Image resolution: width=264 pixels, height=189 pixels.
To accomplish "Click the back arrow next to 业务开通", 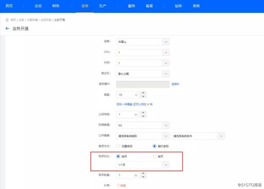I will (7, 28).
